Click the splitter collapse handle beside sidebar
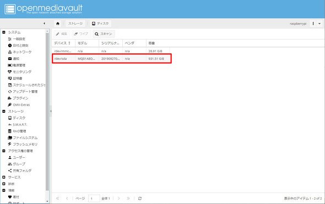 pos(51,111)
